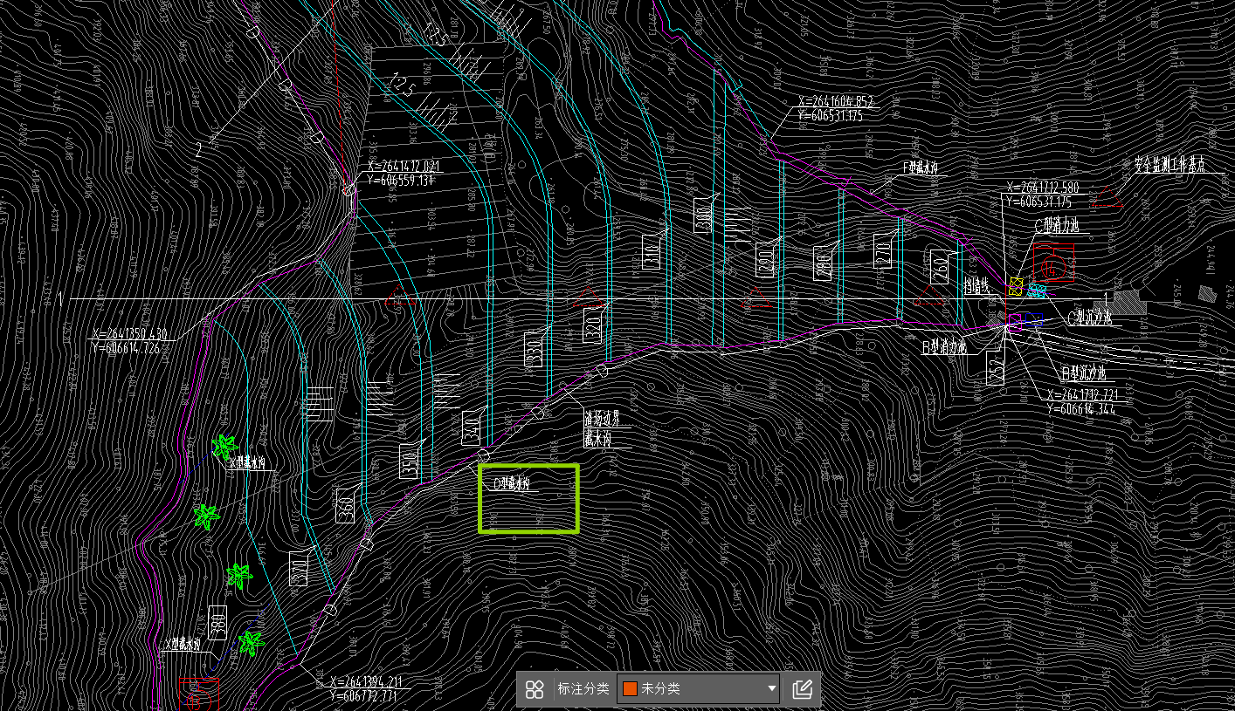Select the yellow crossed box symbol
Viewport: 1235px width, 711px height.
click(1016, 285)
